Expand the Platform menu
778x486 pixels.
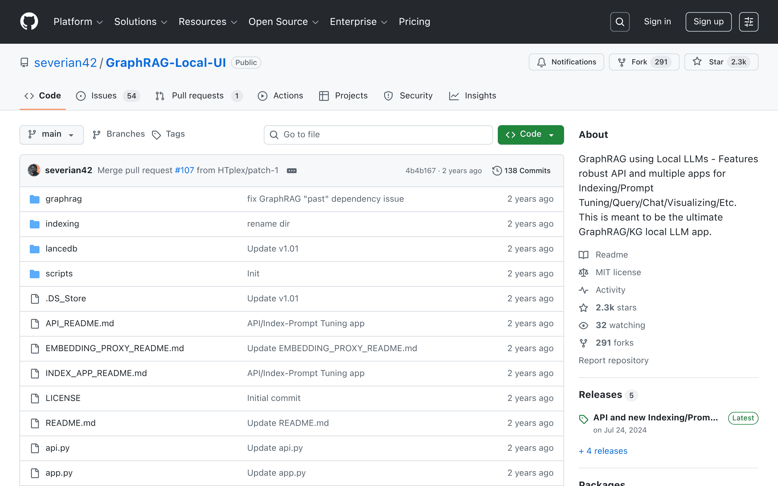point(78,22)
